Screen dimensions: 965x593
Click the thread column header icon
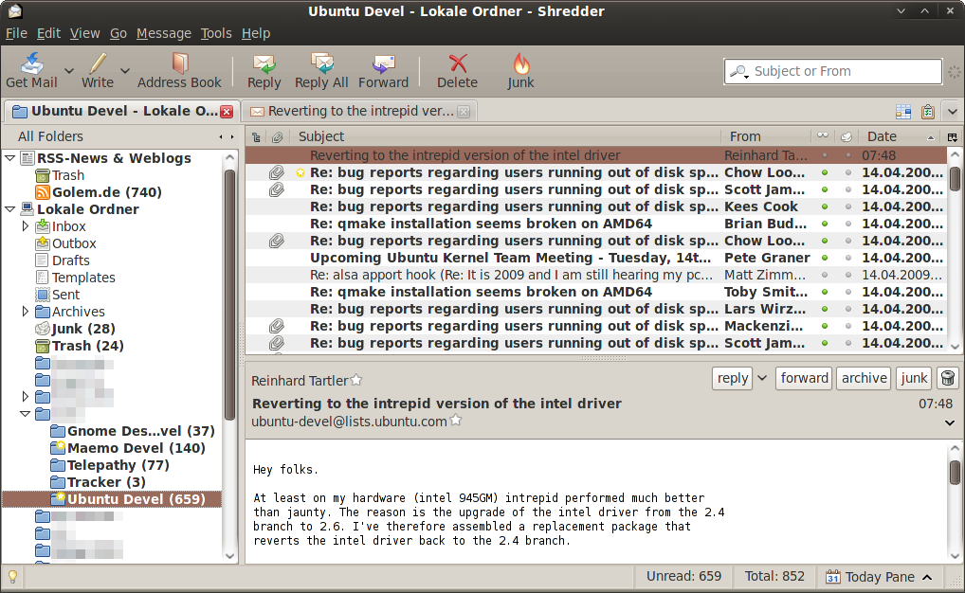[x=256, y=136]
